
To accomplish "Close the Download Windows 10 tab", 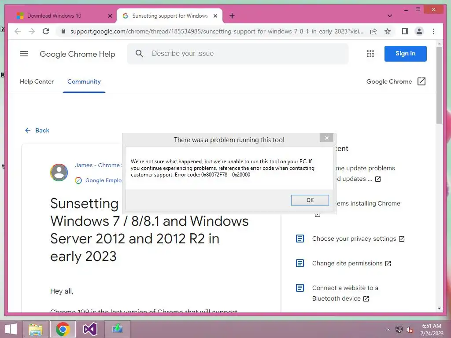I will pyautogui.click(x=110, y=16).
